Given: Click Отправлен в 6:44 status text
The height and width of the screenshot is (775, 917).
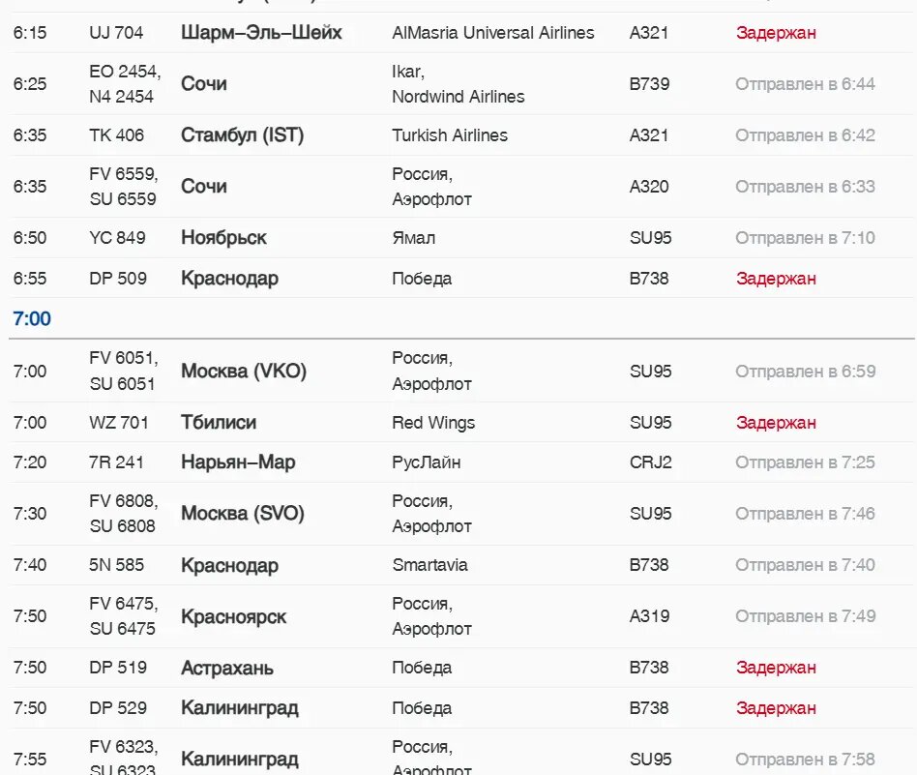Looking at the screenshot, I should (805, 84).
